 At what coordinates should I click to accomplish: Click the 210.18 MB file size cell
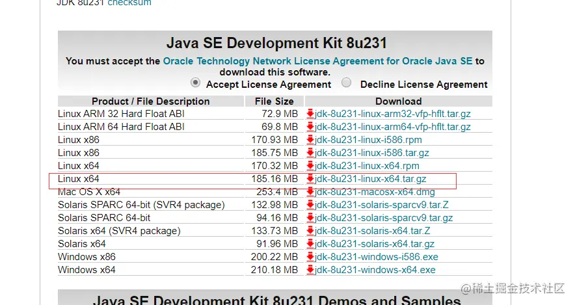click(x=274, y=270)
